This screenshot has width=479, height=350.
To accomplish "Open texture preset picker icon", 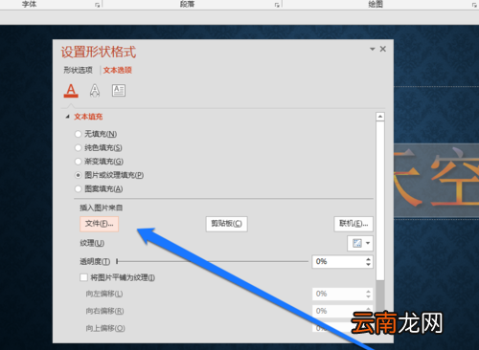I will point(360,244).
